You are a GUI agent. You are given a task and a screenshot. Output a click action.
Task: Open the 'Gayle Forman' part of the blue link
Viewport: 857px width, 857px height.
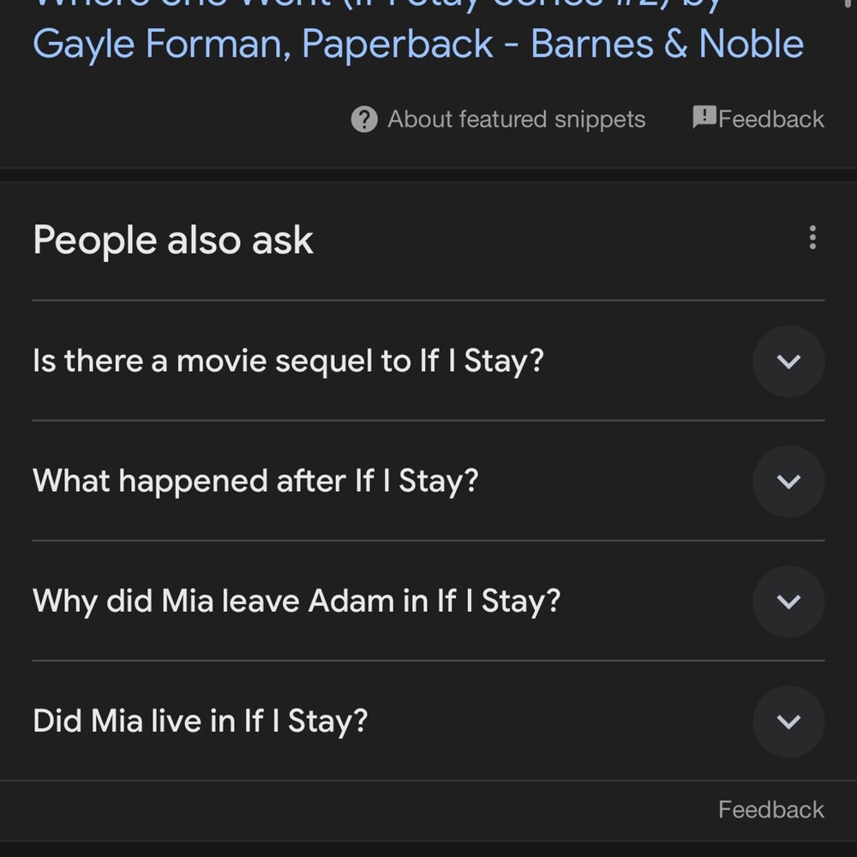(x=162, y=45)
